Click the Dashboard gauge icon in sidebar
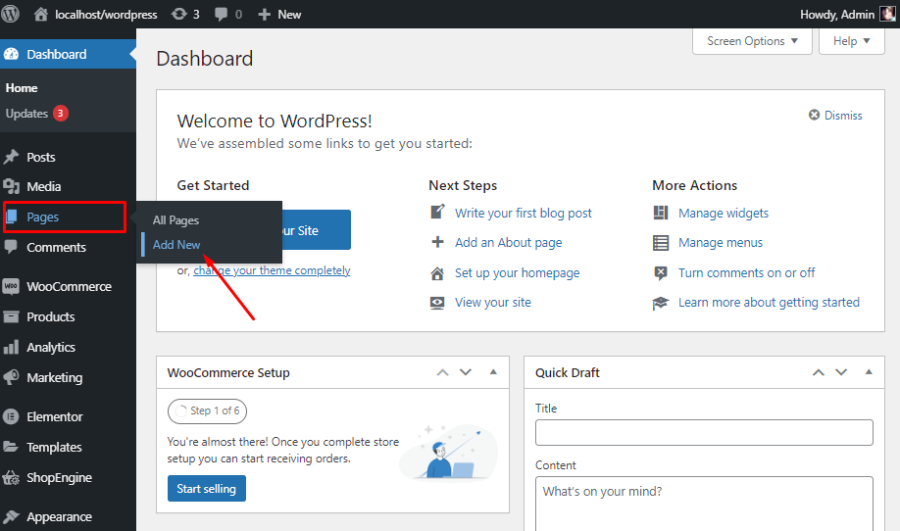Viewport: 900px width, 531px height. point(11,54)
